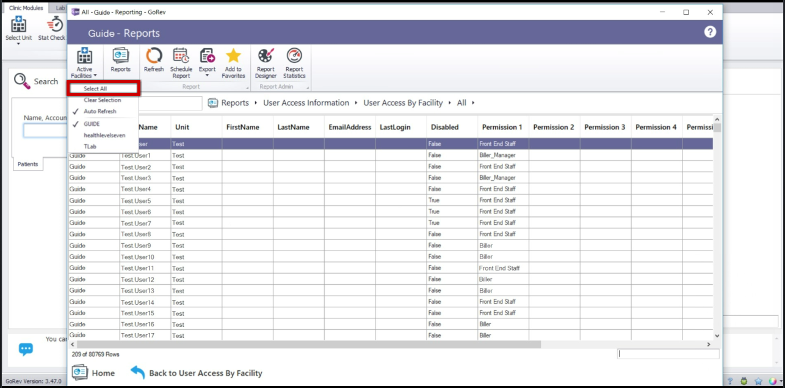The width and height of the screenshot is (785, 388).
Task: Click the search input near the bottom right
Action: [668, 354]
